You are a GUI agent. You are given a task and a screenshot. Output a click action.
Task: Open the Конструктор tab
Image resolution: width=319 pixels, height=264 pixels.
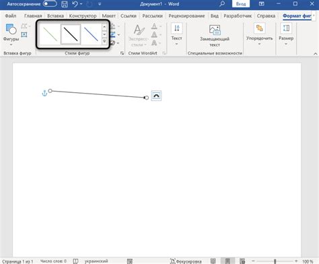tap(83, 16)
